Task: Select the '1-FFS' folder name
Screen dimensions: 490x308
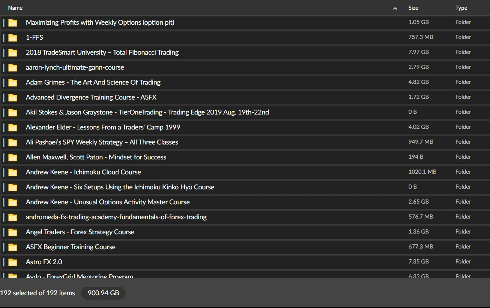Action: coord(35,37)
